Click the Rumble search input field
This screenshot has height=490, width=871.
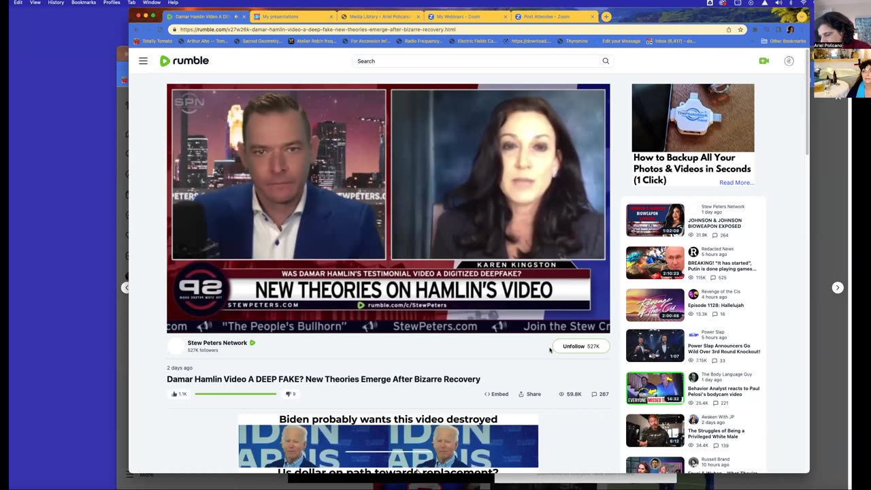[478, 61]
